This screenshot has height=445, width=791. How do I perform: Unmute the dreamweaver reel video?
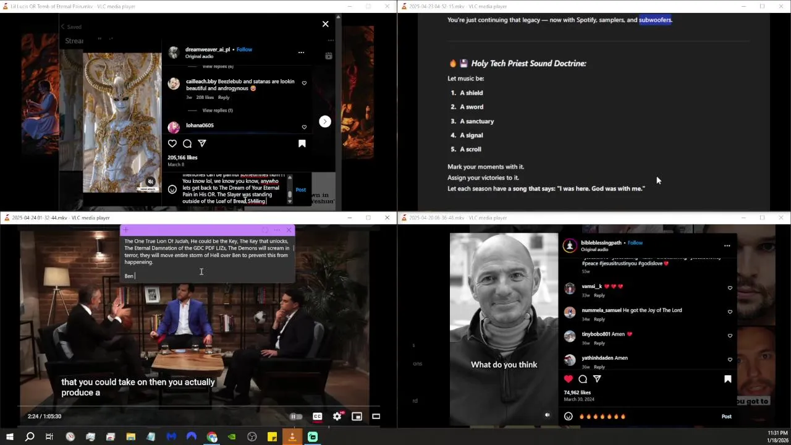(x=150, y=182)
